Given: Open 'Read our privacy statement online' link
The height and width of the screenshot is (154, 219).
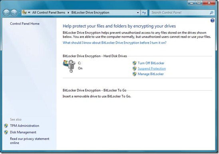Looking at the screenshot, I should pos(30,141).
